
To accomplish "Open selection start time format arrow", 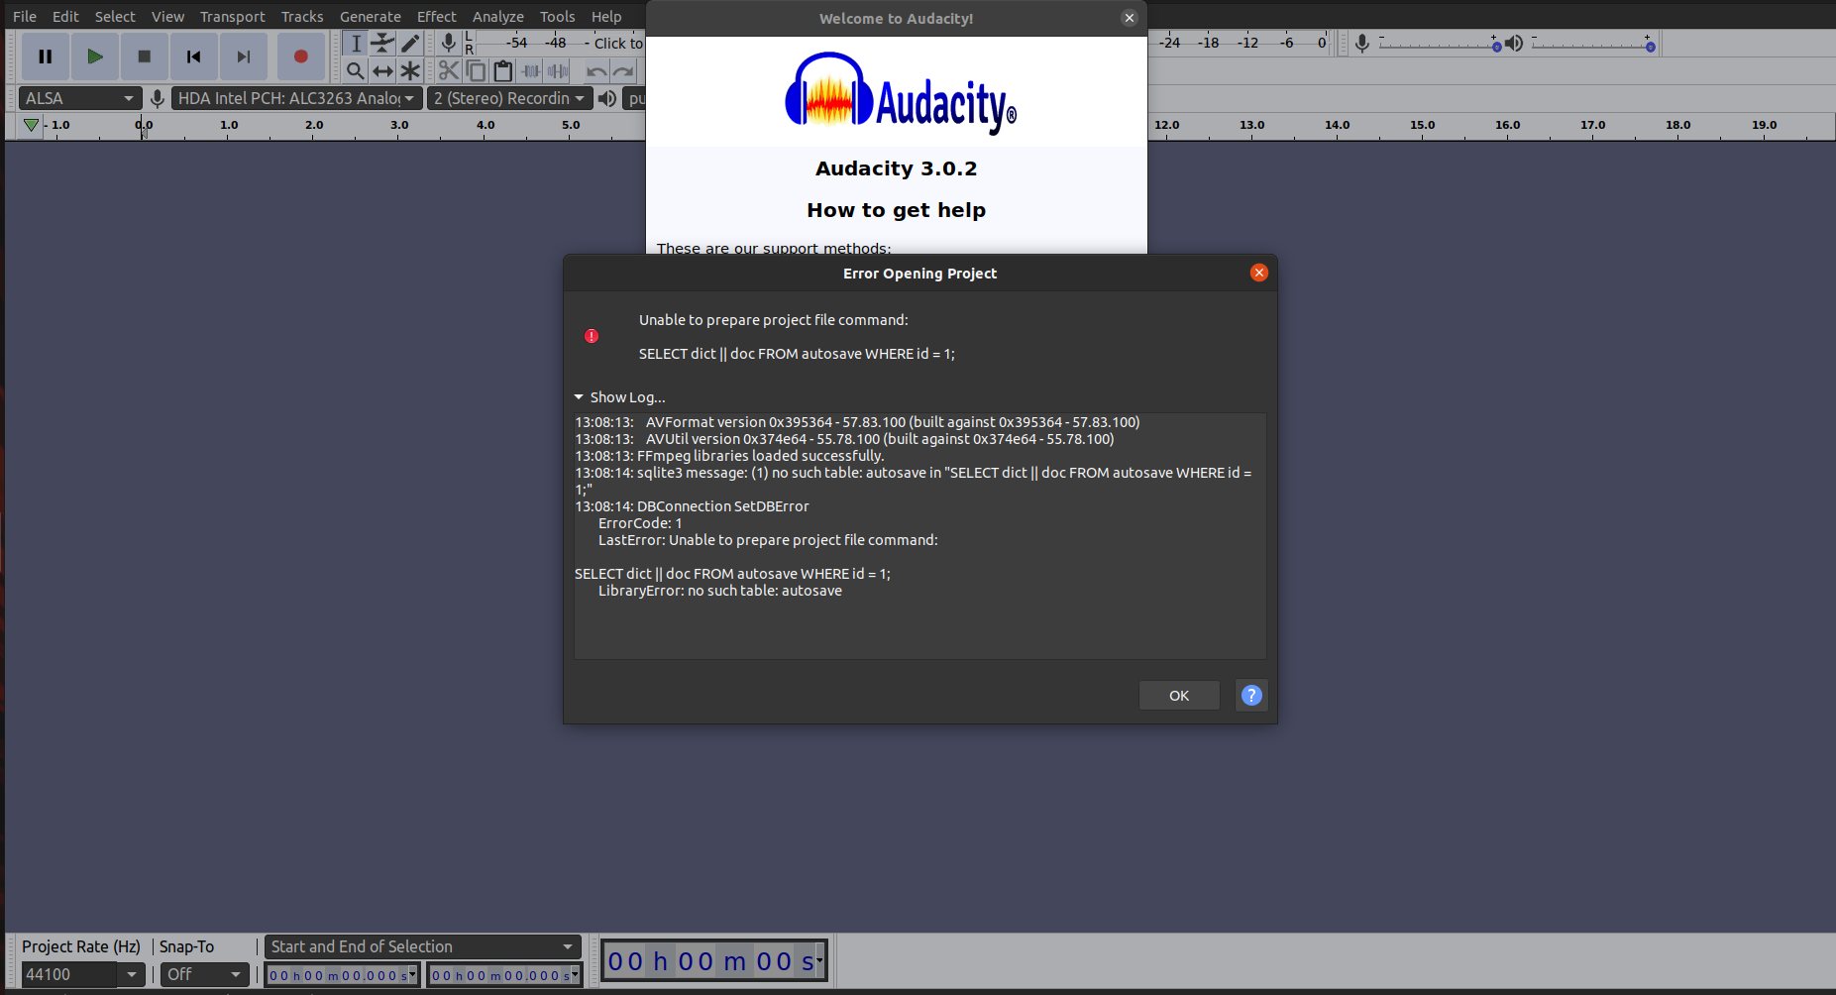I will point(412,975).
